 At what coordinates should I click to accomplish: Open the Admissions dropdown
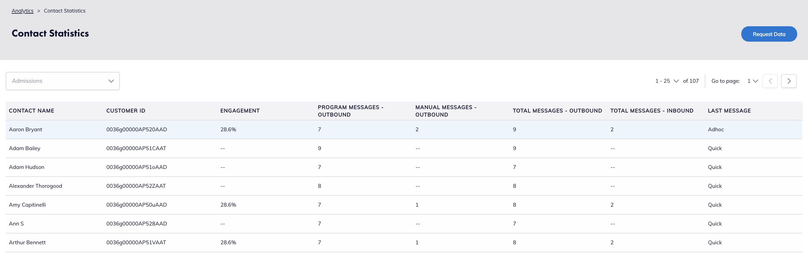point(63,81)
